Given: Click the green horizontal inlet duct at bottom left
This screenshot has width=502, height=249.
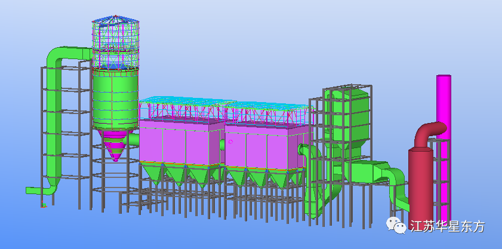Looking at the screenshot, I should [x=36, y=190].
